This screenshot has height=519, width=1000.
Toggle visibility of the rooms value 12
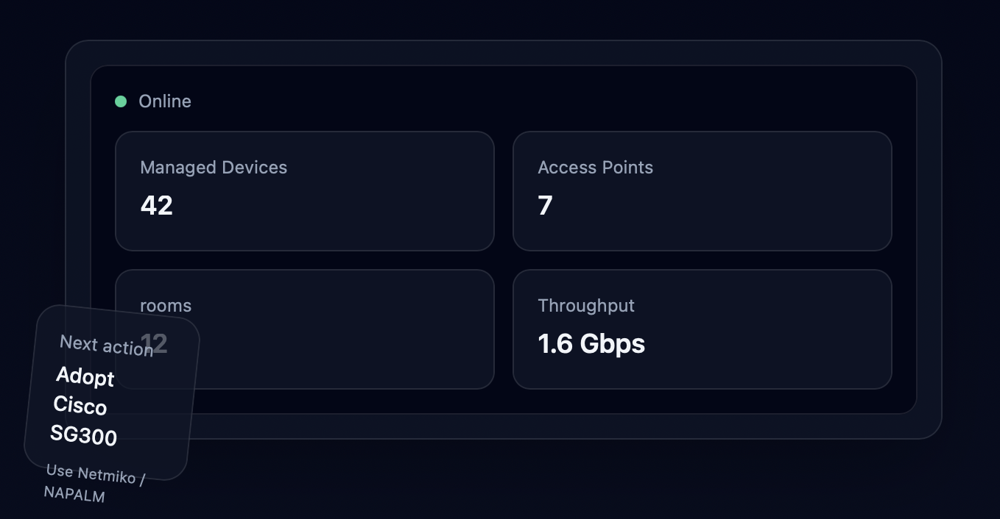(155, 343)
